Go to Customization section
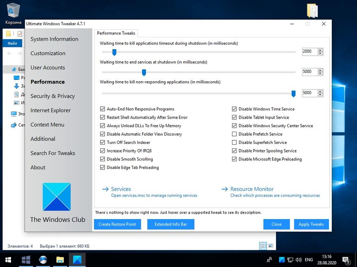Screen dimensions: 357x267 (x=48, y=53)
